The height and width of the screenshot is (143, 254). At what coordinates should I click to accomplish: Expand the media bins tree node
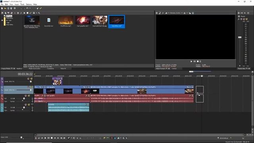click(x=2, y=20)
